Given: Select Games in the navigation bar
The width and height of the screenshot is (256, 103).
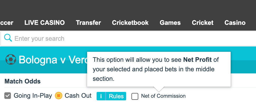Looking at the screenshot, I should tap(170, 22).
